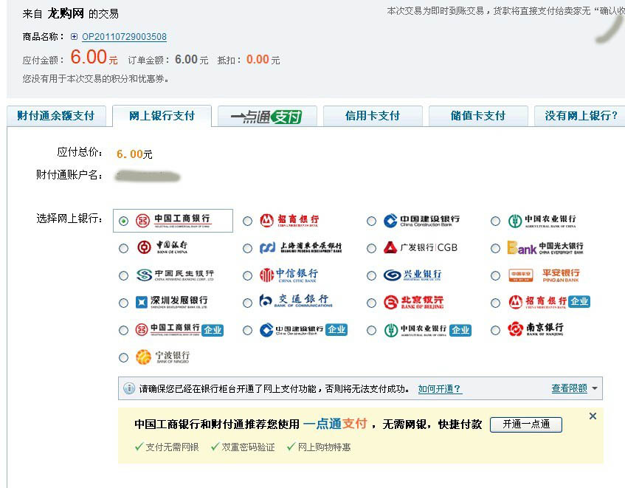Click the 中国建设银行 企业 logo
The width and height of the screenshot is (625, 488).
303,330
